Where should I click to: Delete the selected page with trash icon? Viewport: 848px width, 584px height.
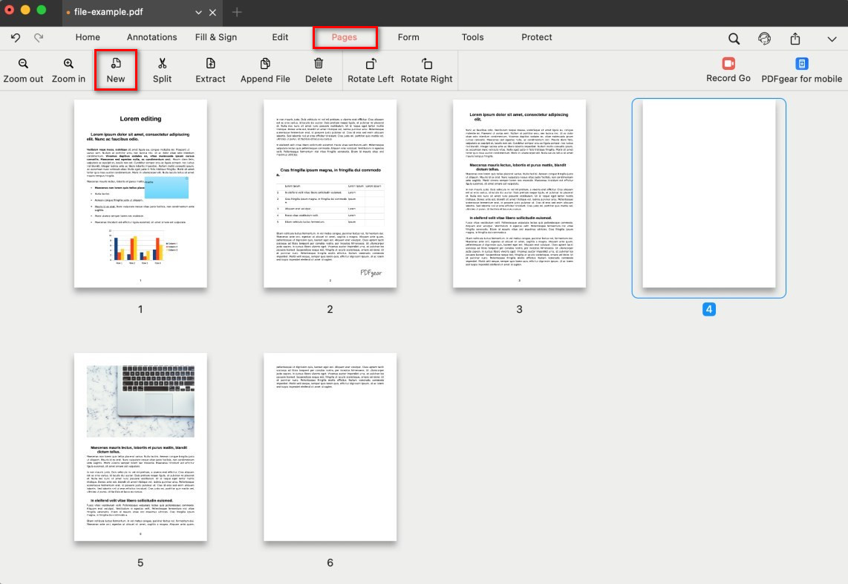pyautogui.click(x=319, y=65)
